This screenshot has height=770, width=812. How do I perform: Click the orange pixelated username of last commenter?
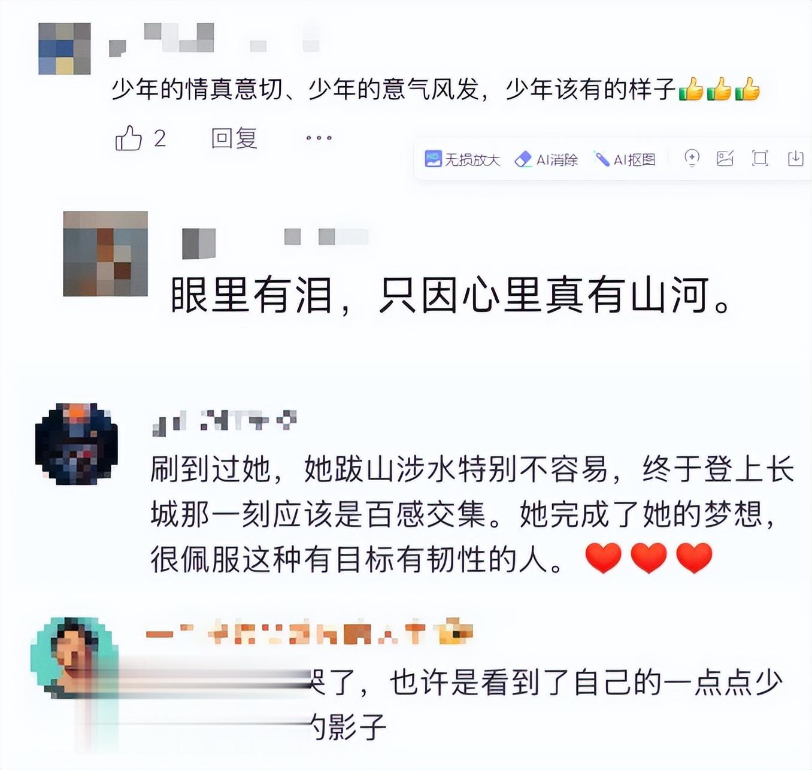click(x=310, y=633)
